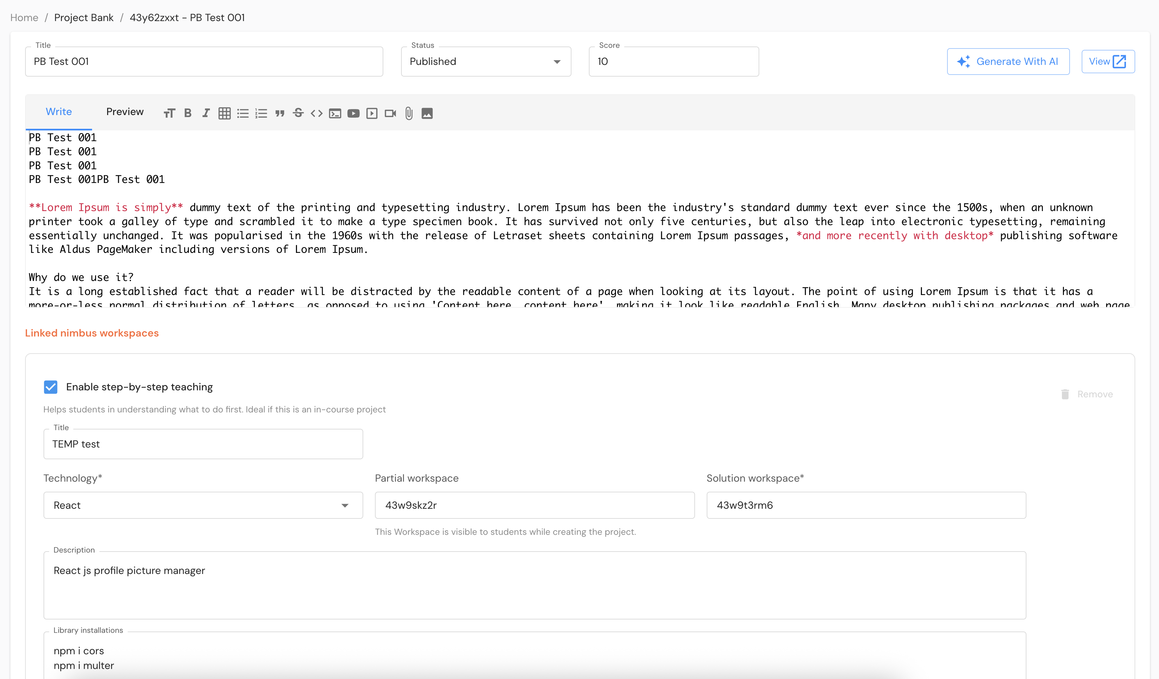Image resolution: width=1159 pixels, height=679 pixels.
Task: Click the 'Helps students in understanding' hint text
Action: (214, 409)
